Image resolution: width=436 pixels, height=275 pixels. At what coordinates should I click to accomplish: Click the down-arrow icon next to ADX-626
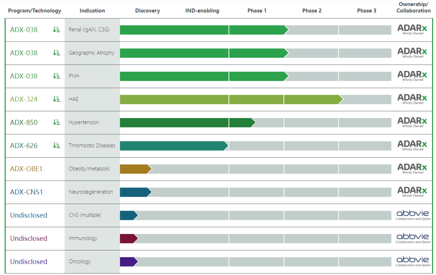57,146
